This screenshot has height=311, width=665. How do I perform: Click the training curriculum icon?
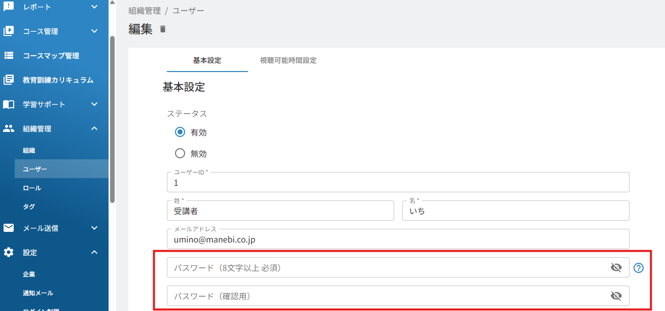(x=9, y=80)
